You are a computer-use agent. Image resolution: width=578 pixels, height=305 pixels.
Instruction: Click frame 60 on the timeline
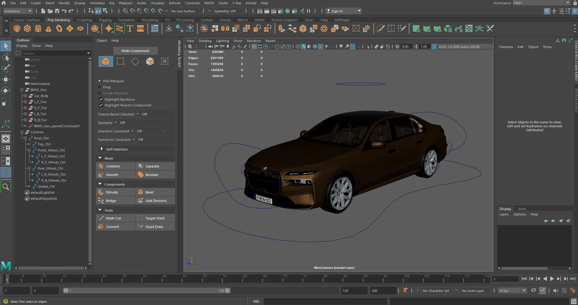tap(245, 278)
